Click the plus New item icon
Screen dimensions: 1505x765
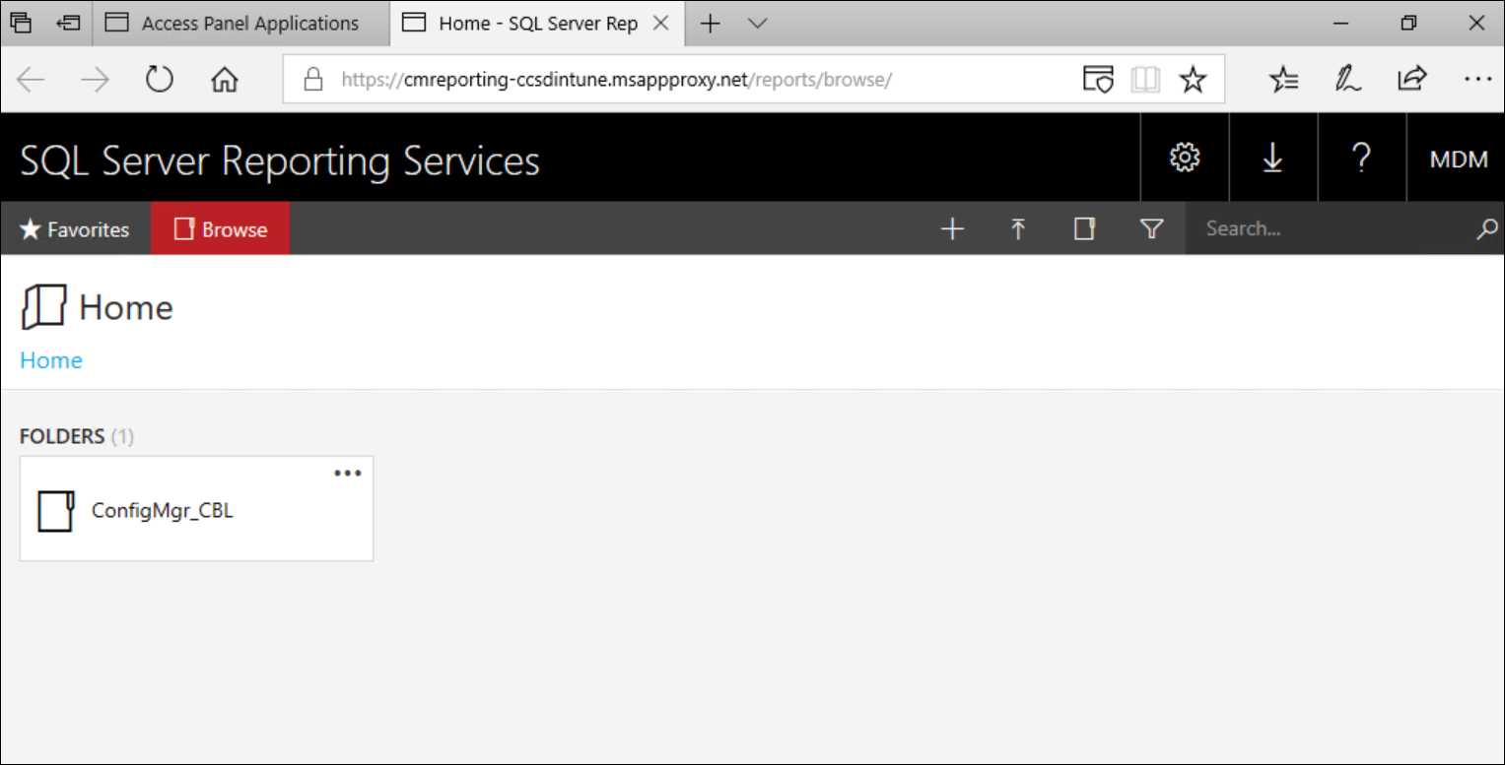click(952, 229)
